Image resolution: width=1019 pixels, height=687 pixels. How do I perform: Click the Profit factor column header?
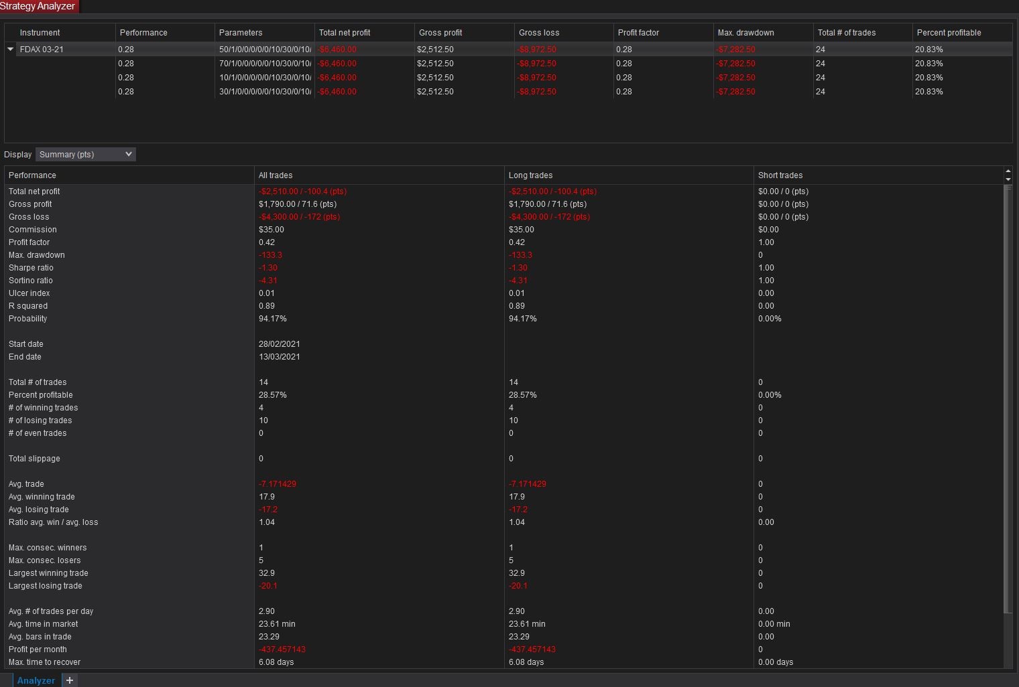click(637, 32)
